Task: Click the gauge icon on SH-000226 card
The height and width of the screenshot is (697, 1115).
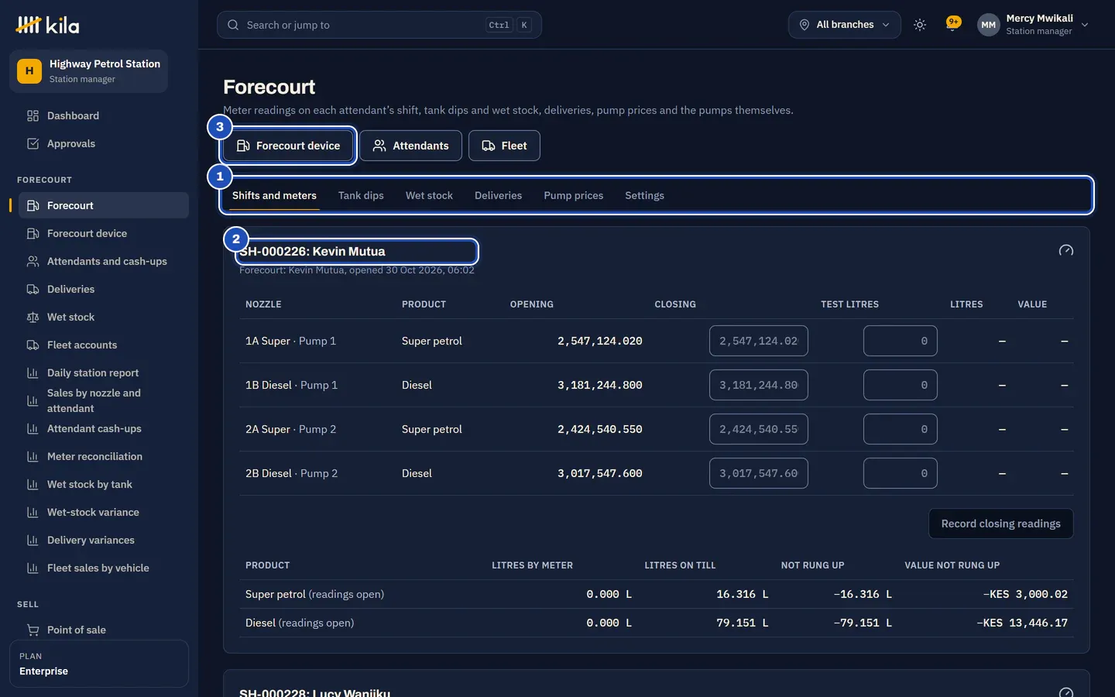Action: pyautogui.click(x=1066, y=250)
